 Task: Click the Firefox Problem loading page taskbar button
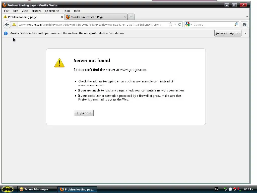click(77, 189)
